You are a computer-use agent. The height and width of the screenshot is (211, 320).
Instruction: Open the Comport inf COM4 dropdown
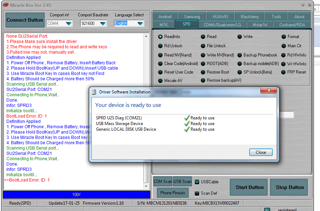pyautogui.click(x=69, y=23)
